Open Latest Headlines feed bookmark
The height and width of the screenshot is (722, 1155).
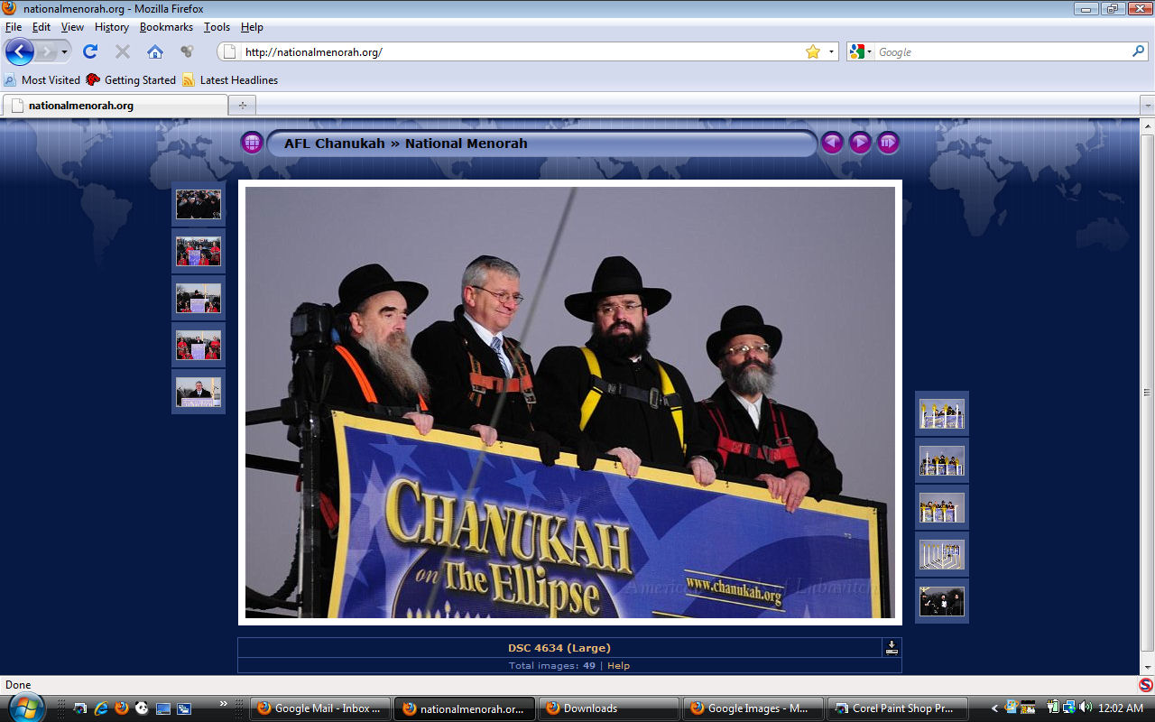tap(230, 79)
